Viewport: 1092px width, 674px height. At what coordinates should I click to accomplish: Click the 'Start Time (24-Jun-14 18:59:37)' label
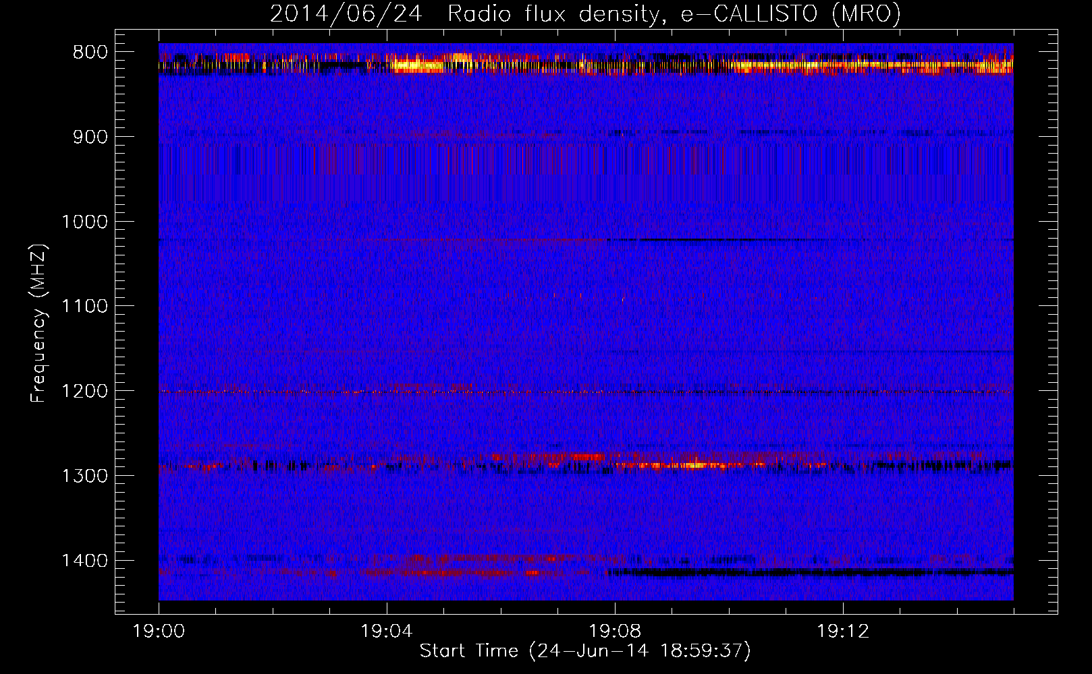click(585, 651)
